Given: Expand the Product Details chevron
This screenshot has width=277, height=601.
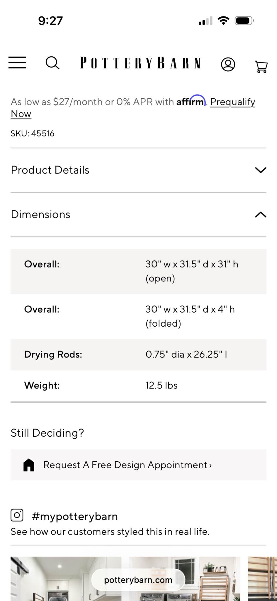Looking at the screenshot, I should 261,170.
